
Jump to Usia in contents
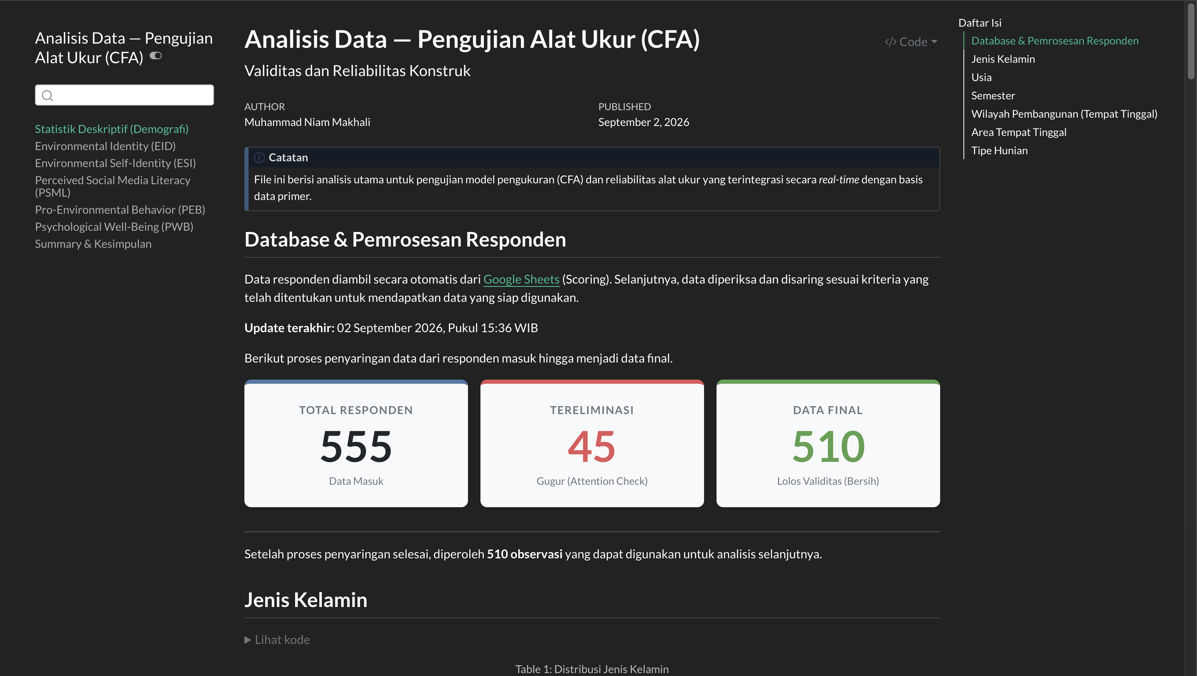[x=981, y=77]
